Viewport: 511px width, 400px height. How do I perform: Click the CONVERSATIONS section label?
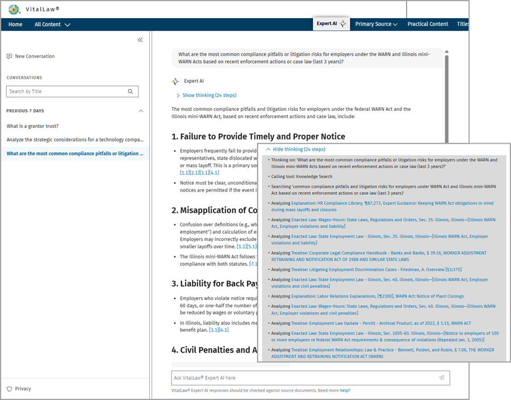tap(24, 78)
